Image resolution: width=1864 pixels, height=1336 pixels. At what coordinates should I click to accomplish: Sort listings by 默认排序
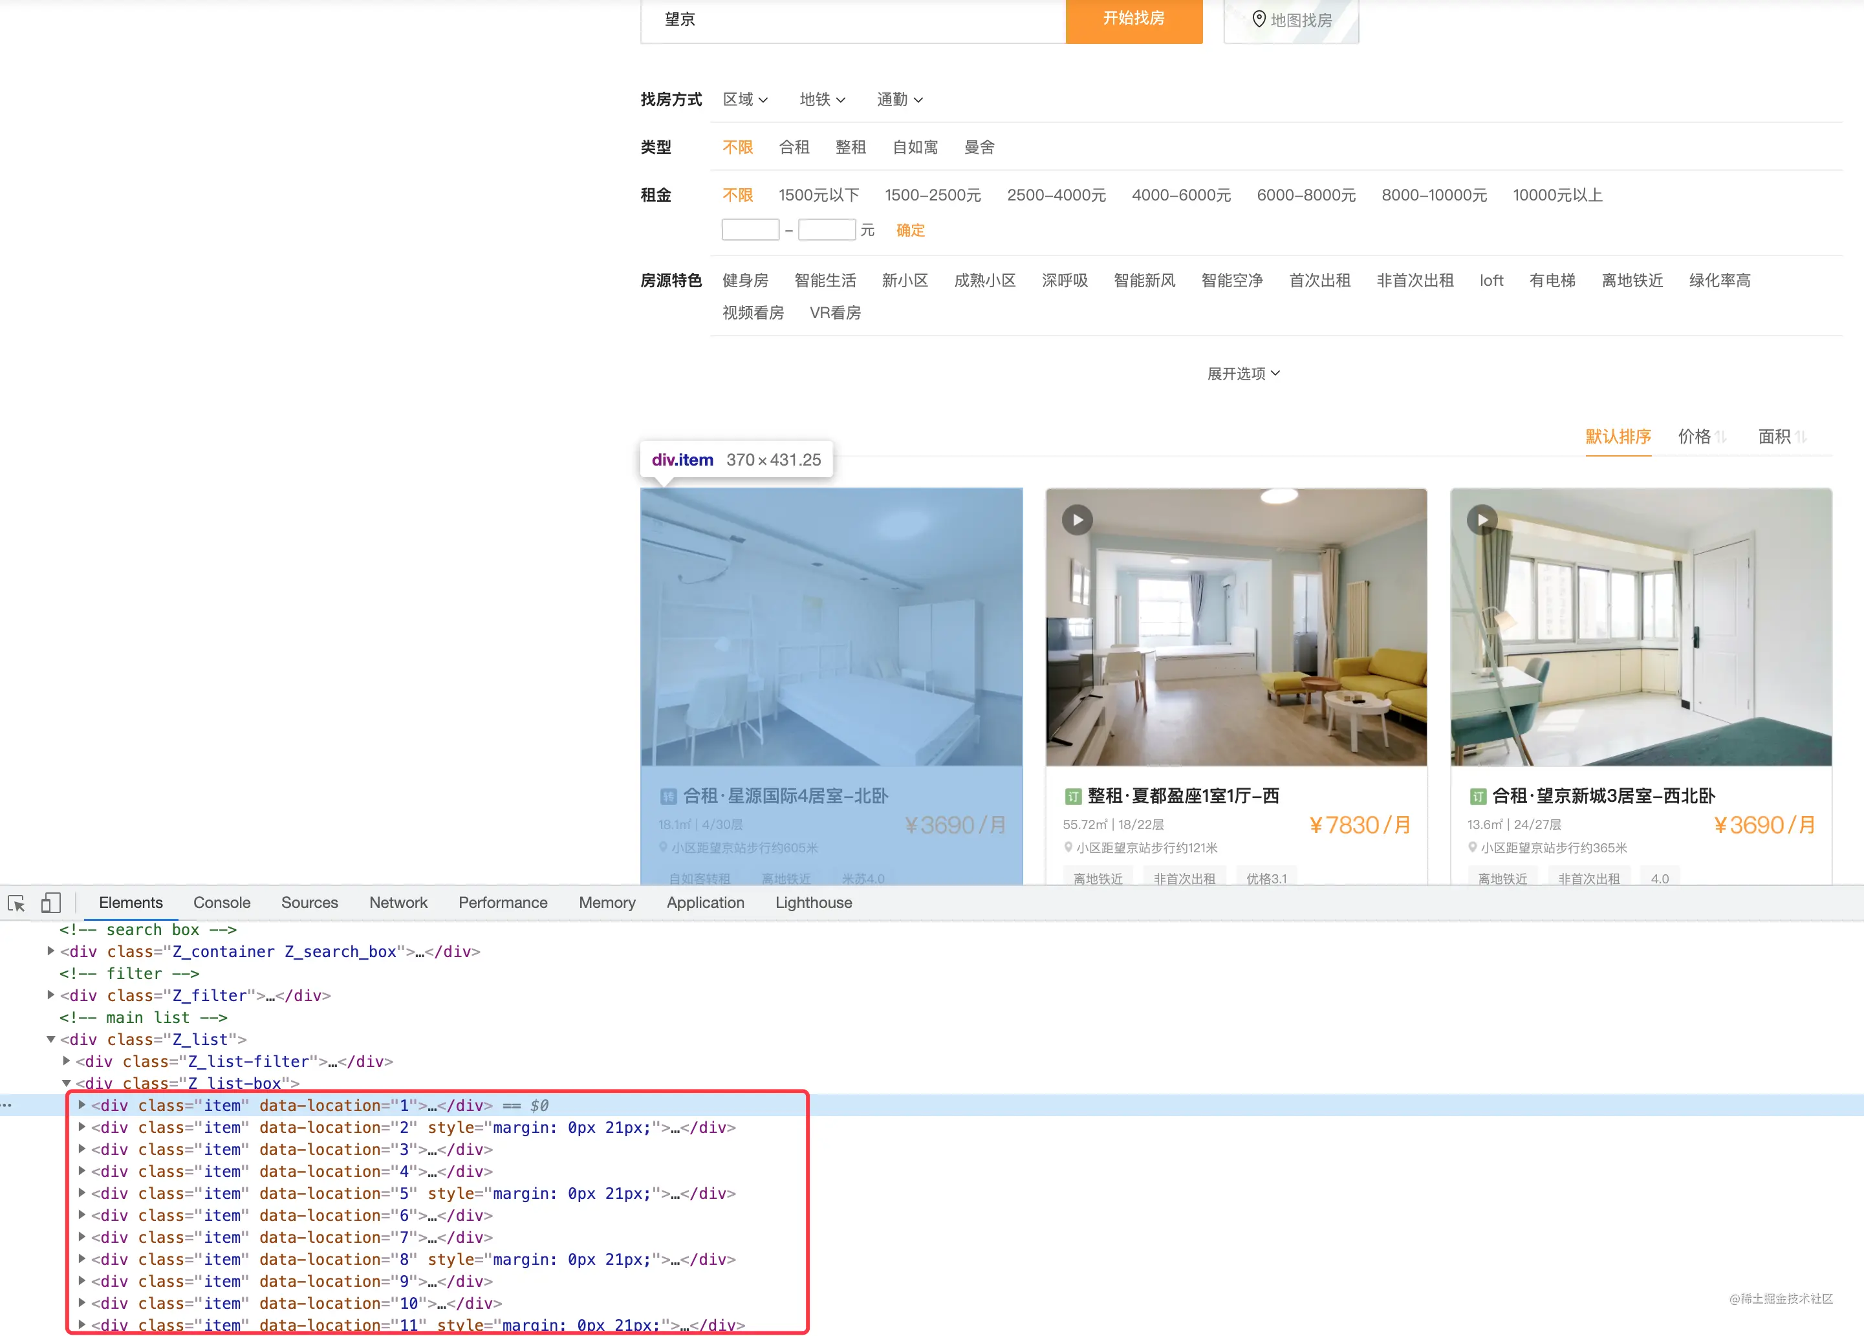tap(1618, 437)
